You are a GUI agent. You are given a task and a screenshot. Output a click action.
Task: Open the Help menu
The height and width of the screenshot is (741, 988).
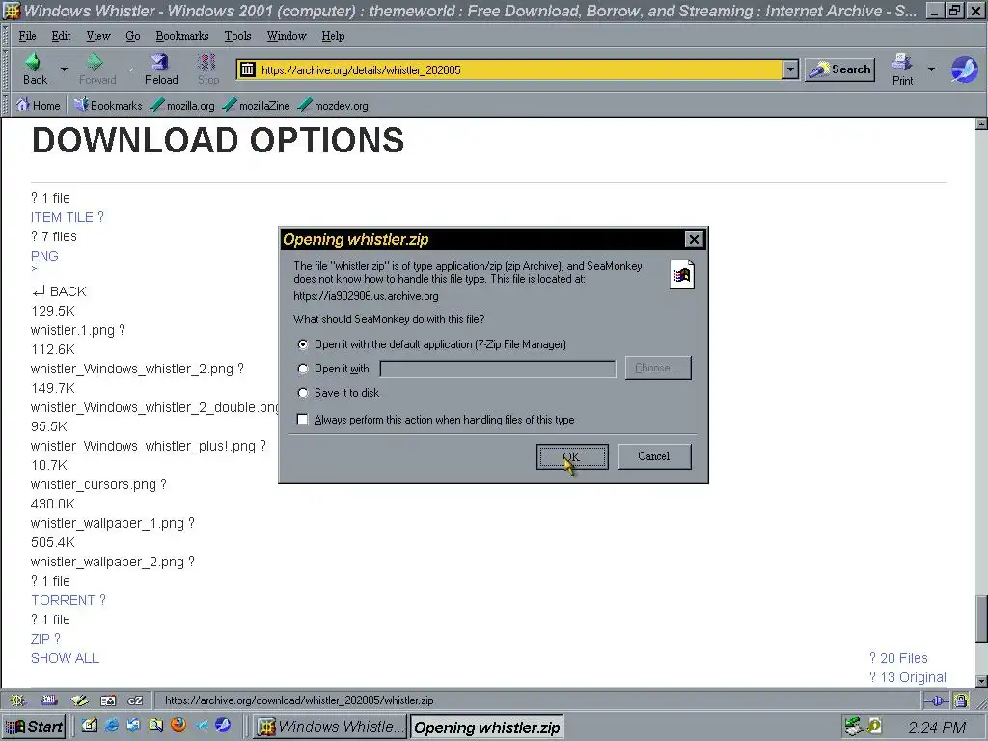333,36
